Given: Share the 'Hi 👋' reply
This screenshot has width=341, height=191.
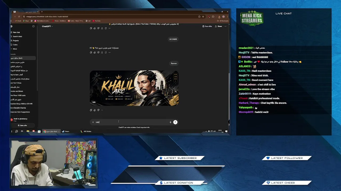Looking at the screenshot, I should pos(102,52).
